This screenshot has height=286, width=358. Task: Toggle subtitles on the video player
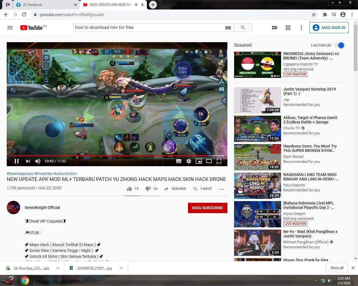[x=179, y=161]
